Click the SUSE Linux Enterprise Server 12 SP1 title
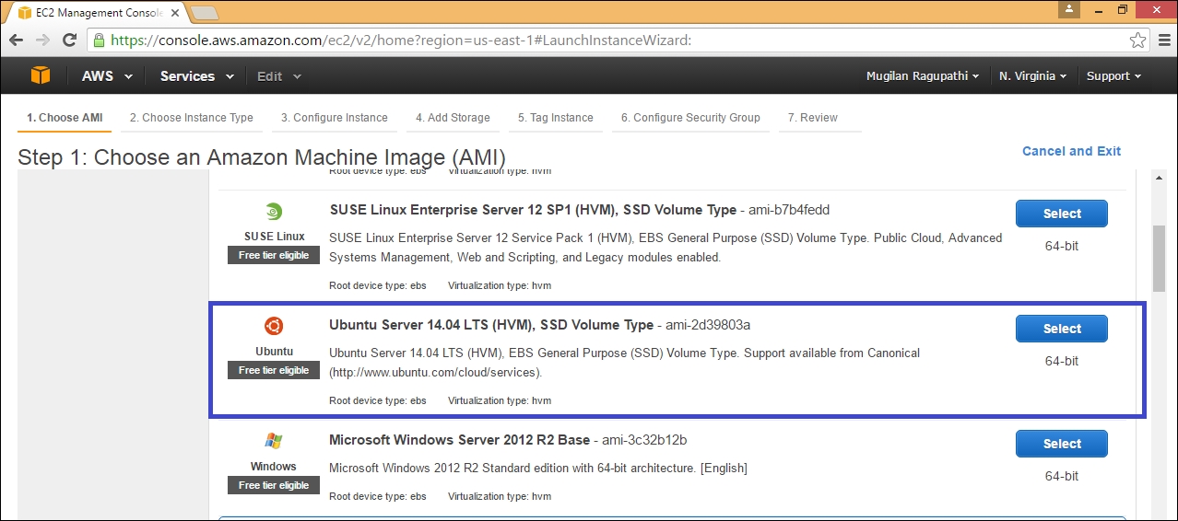 (x=533, y=210)
